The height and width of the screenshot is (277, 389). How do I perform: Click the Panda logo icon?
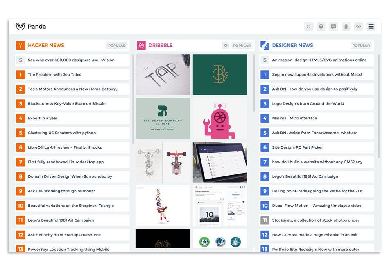[20, 26]
